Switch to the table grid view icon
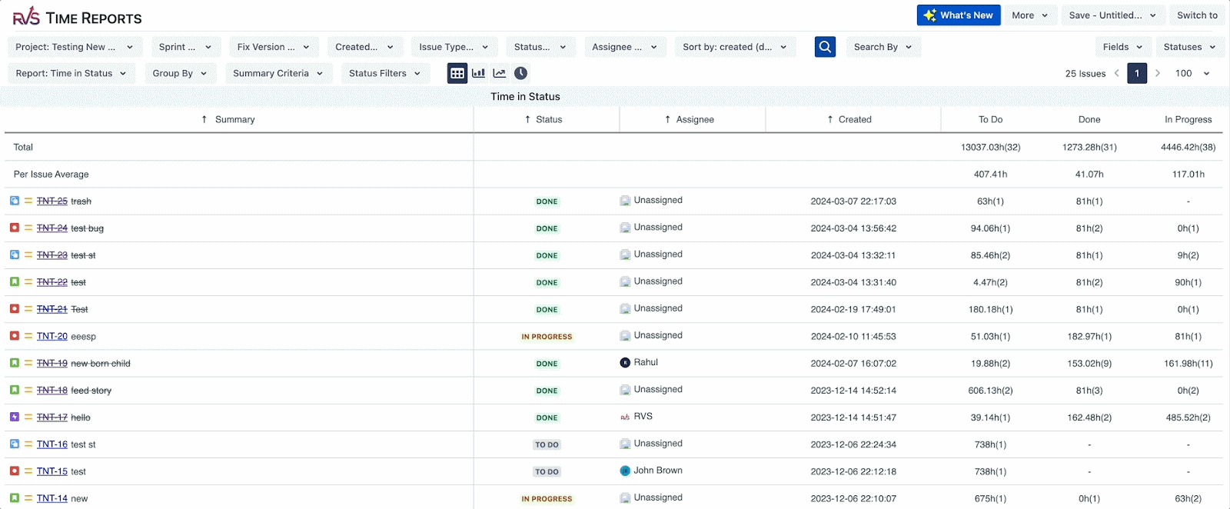 click(457, 73)
